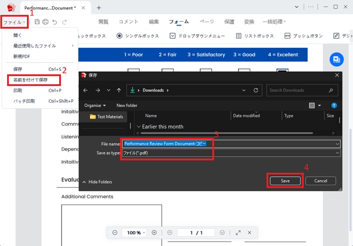Image resolution: width=353 pixels, height=246 pixels.
Task: Collapse with Hide Folders toggle
Action: coord(97,182)
